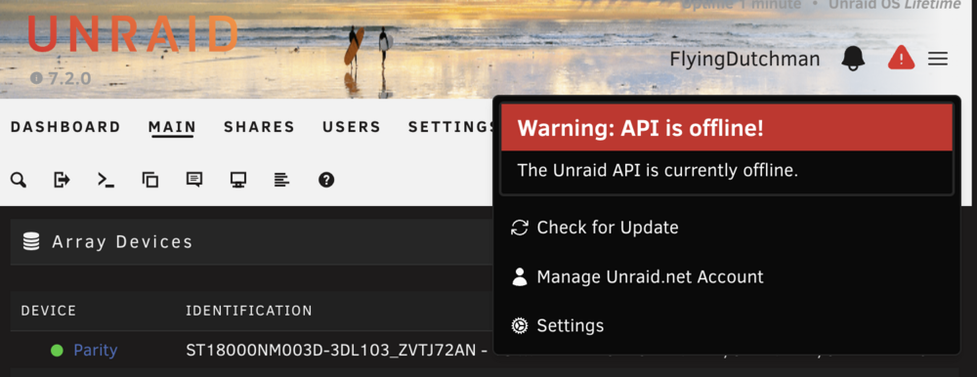Click the green Parity status dot
Image resolution: width=977 pixels, height=377 pixels.
tap(57, 351)
